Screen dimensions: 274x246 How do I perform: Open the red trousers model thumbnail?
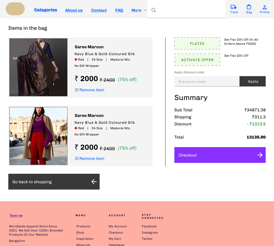click(38, 136)
